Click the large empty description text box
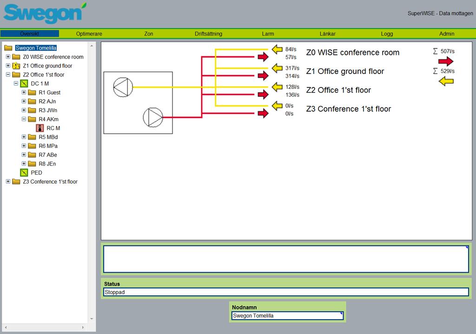The width and height of the screenshot is (476, 334). point(286,259)
